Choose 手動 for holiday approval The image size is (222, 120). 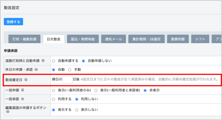pos(70,70)
